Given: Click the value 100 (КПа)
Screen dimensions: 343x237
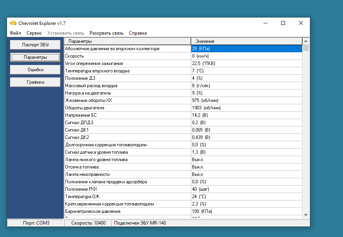Looking at the screenshot, I should coord(246,211).
